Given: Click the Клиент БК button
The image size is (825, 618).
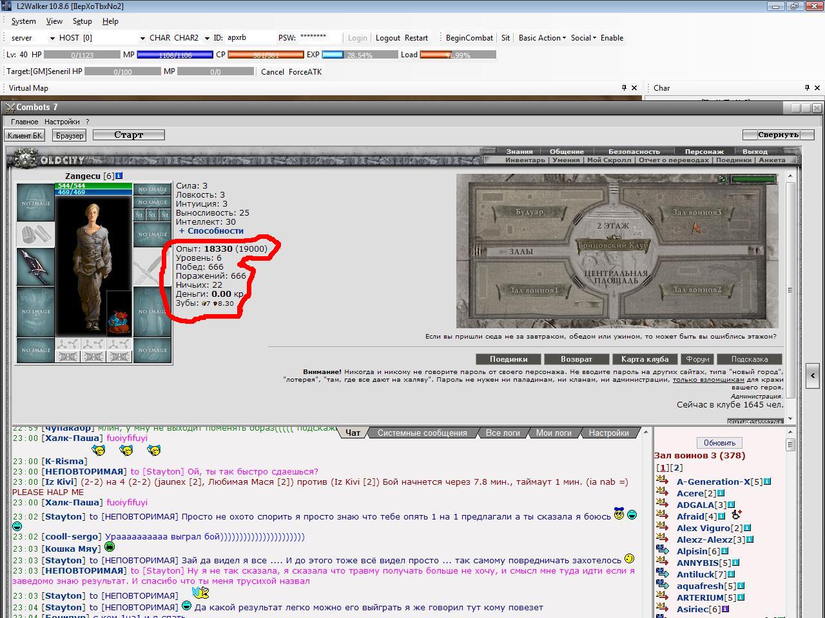Looking at the screenshot, I should tap(25, 135).
